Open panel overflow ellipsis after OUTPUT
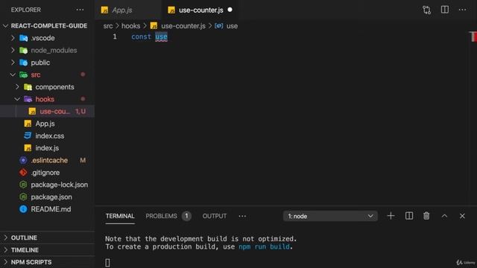Image resolution: width=477 pixels, height=268 pixels. [242, 216]
